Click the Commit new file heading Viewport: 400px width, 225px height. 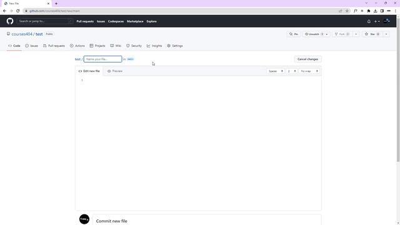(111, 221)
